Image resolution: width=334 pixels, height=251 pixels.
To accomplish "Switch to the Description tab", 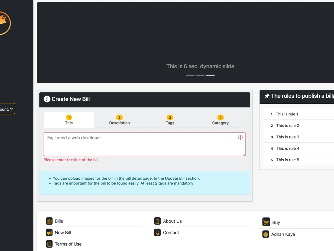I will coord(119,120).
